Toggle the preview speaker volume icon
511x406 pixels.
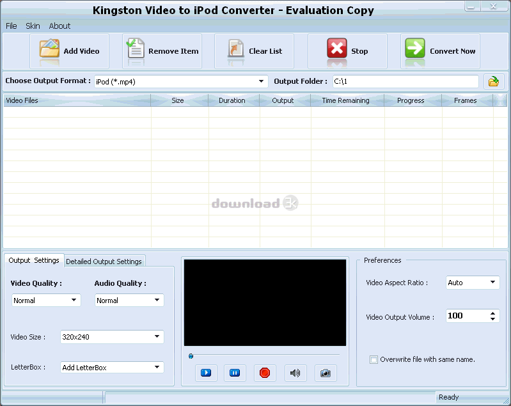click(295, 373)
